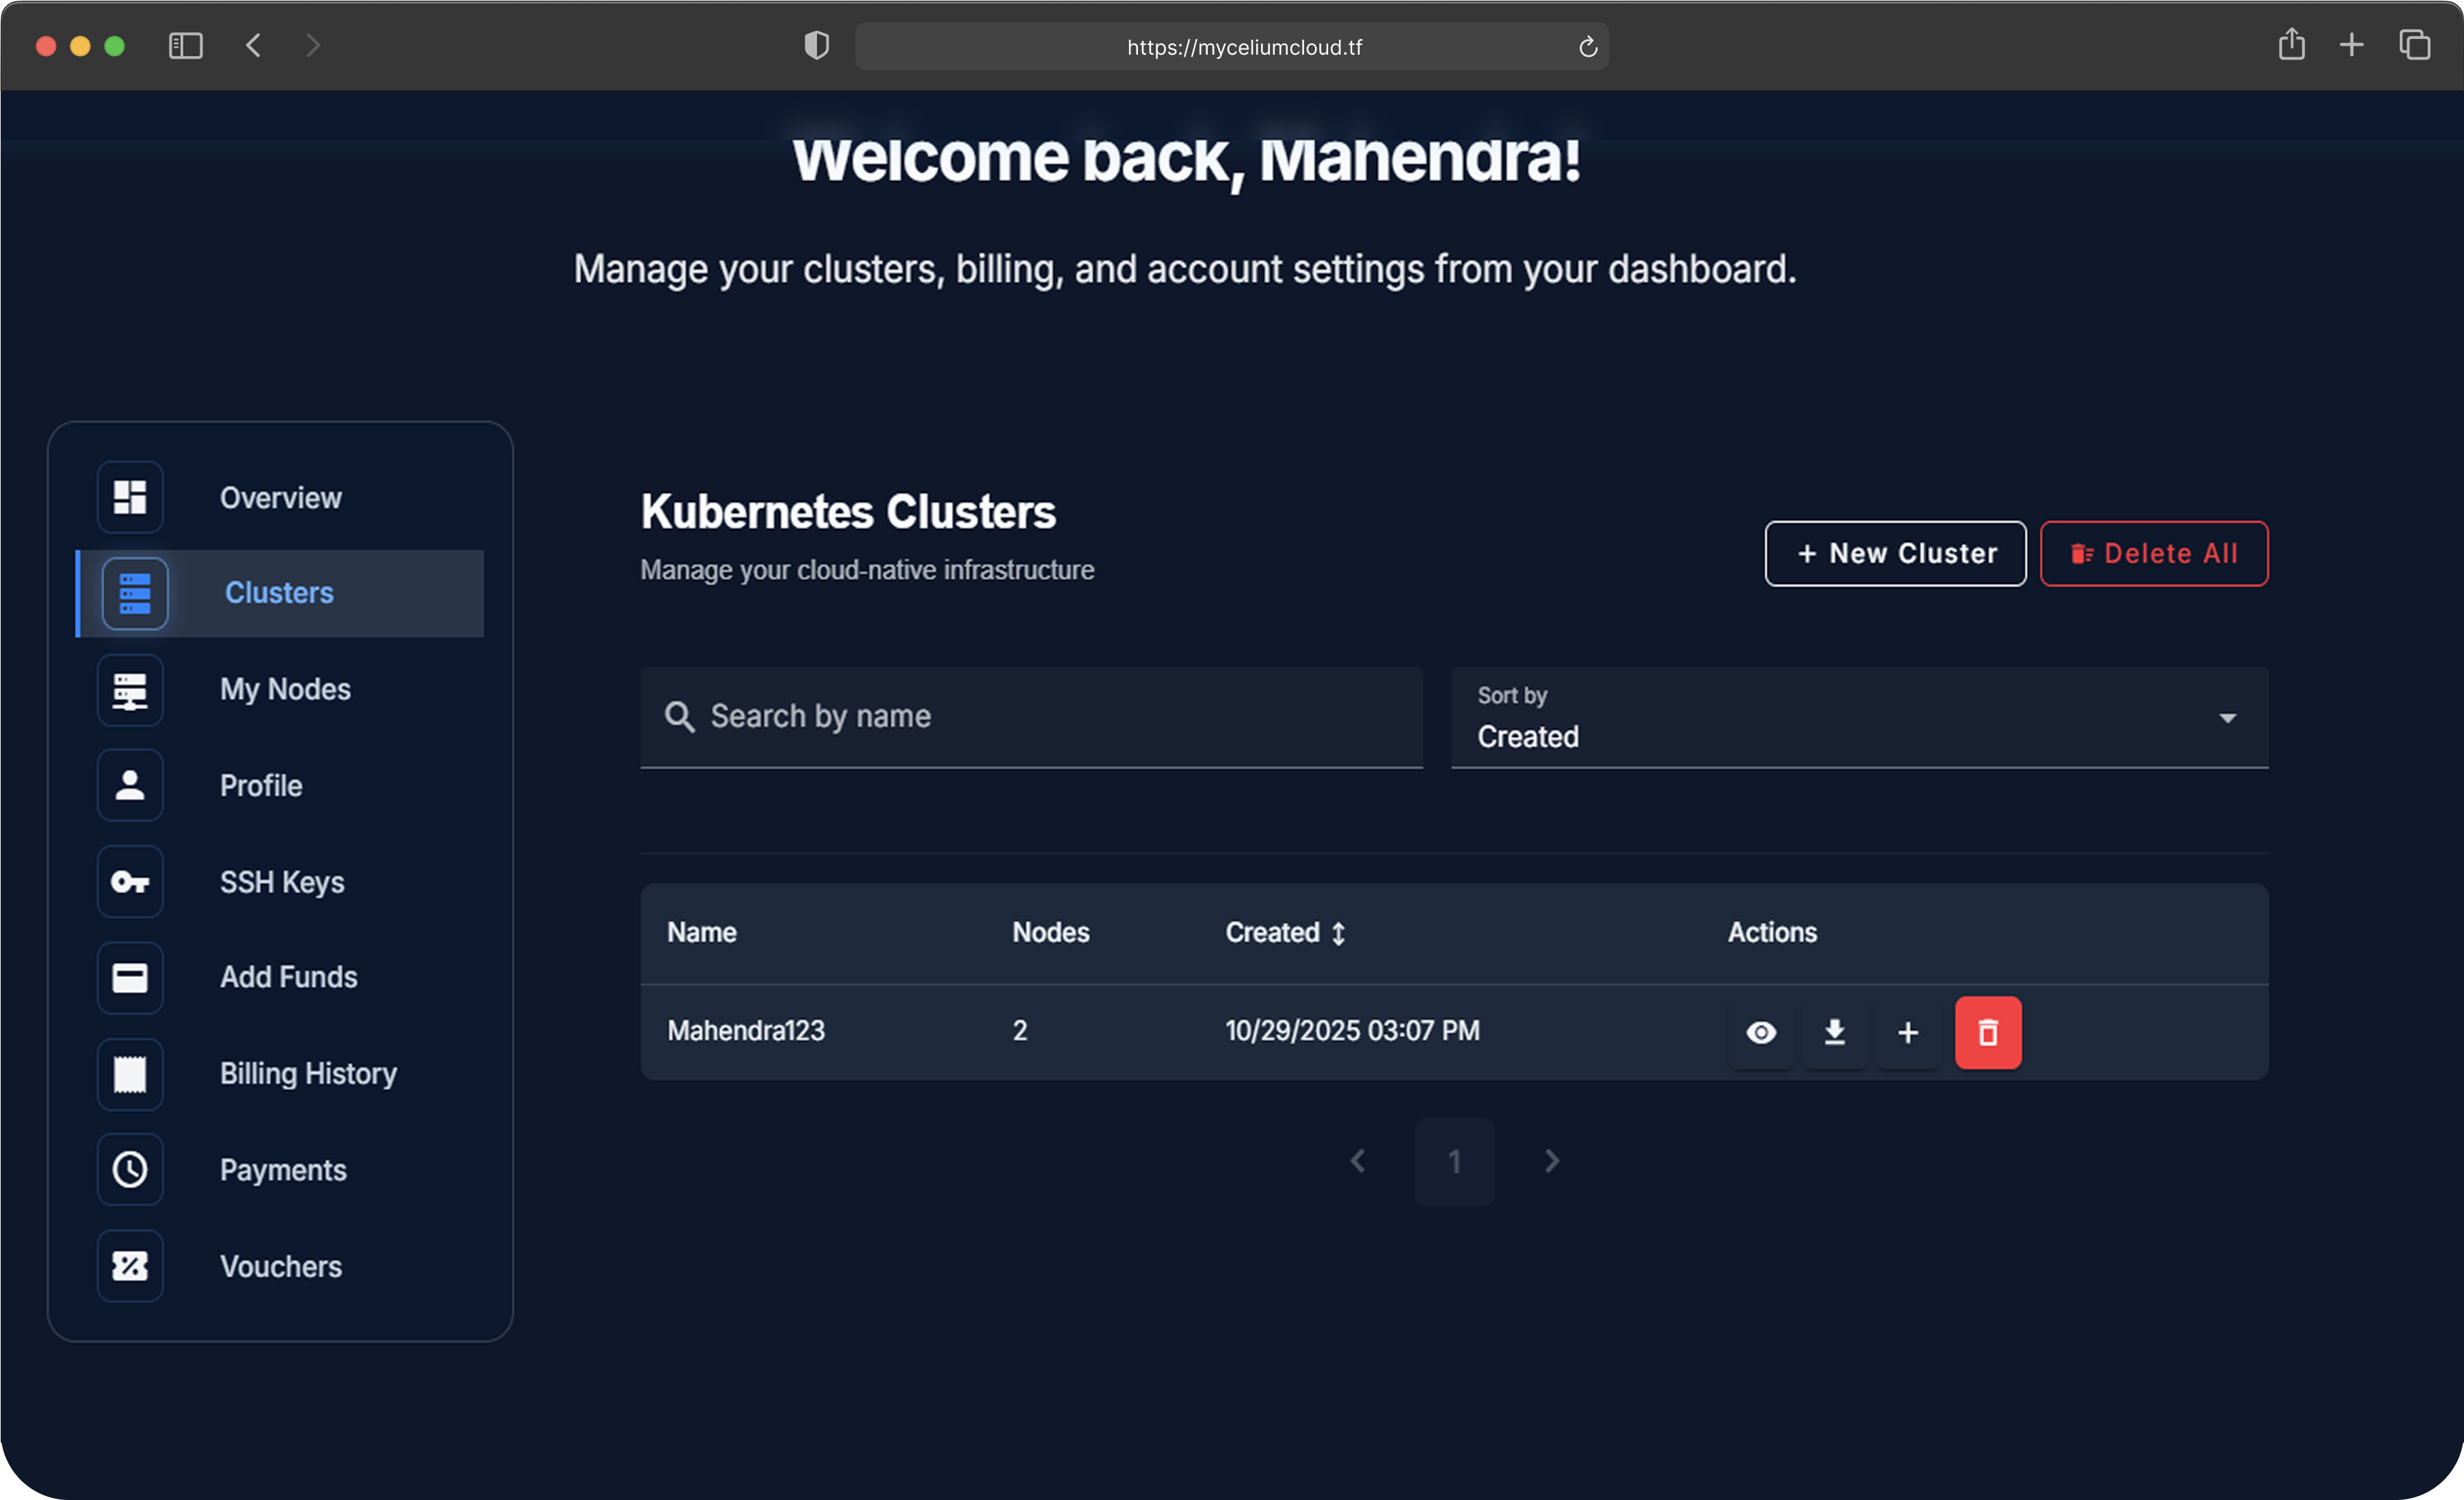Toggle the Safari sidebar button
This screenshot has height=1500, width=2464.
tap(185, 46)
